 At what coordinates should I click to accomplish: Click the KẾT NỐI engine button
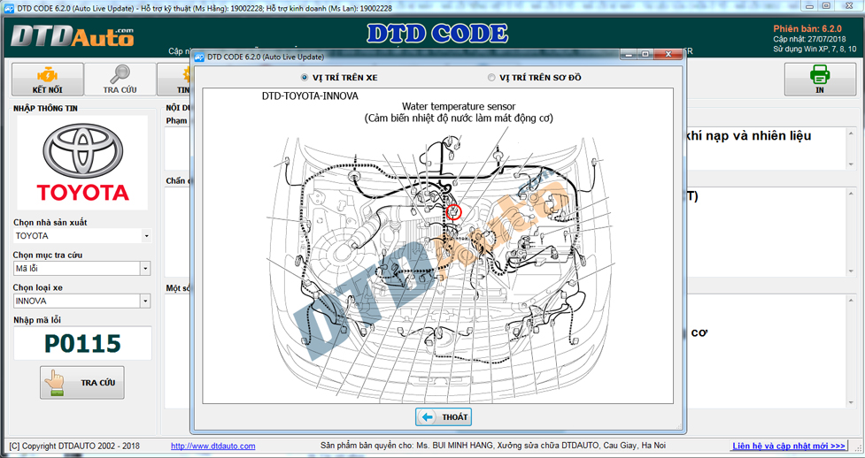coord(48,80)
